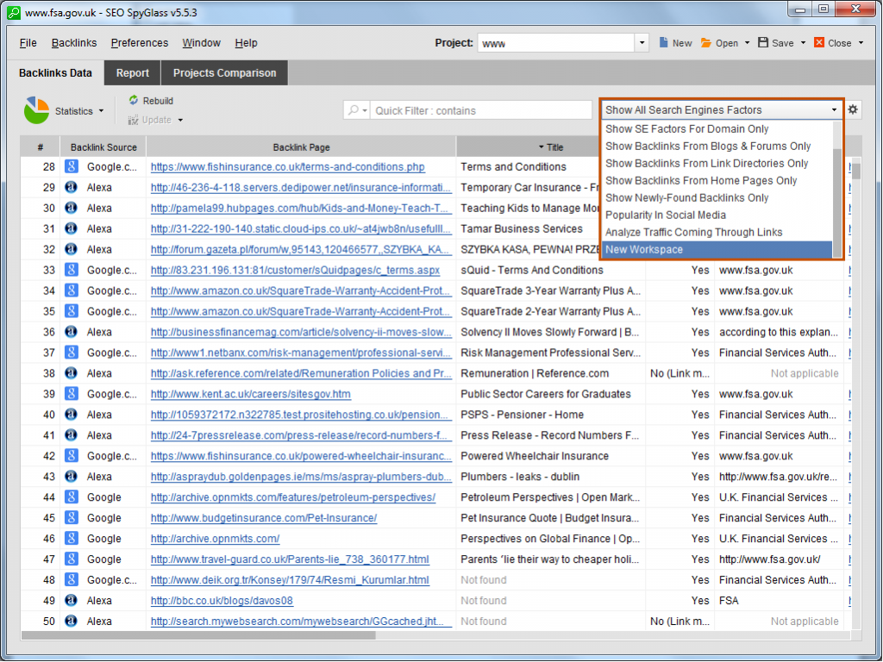Click the Save floppy disk icon
The width and height of the screenshot is (883, 662).
click(x=763, y=43)
